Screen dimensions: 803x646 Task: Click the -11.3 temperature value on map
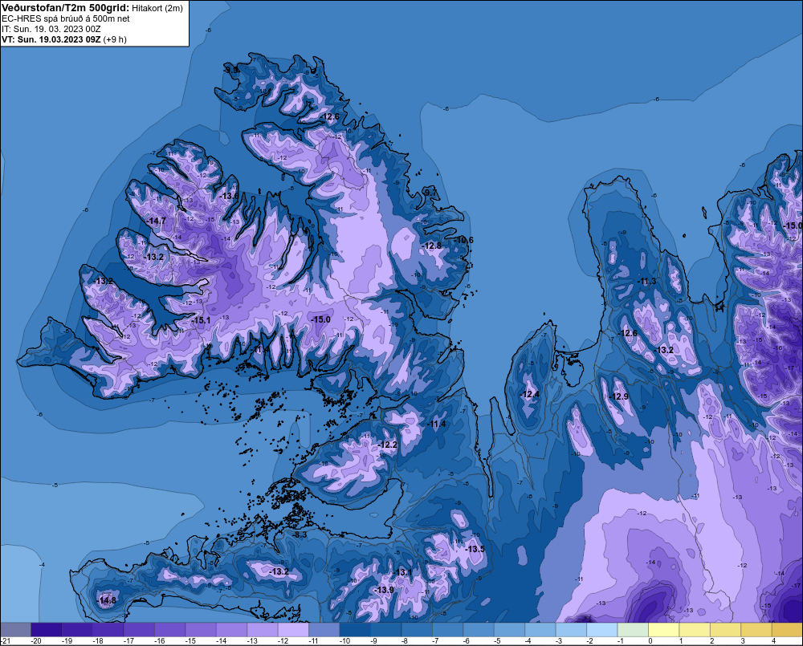tap(646, 282)
